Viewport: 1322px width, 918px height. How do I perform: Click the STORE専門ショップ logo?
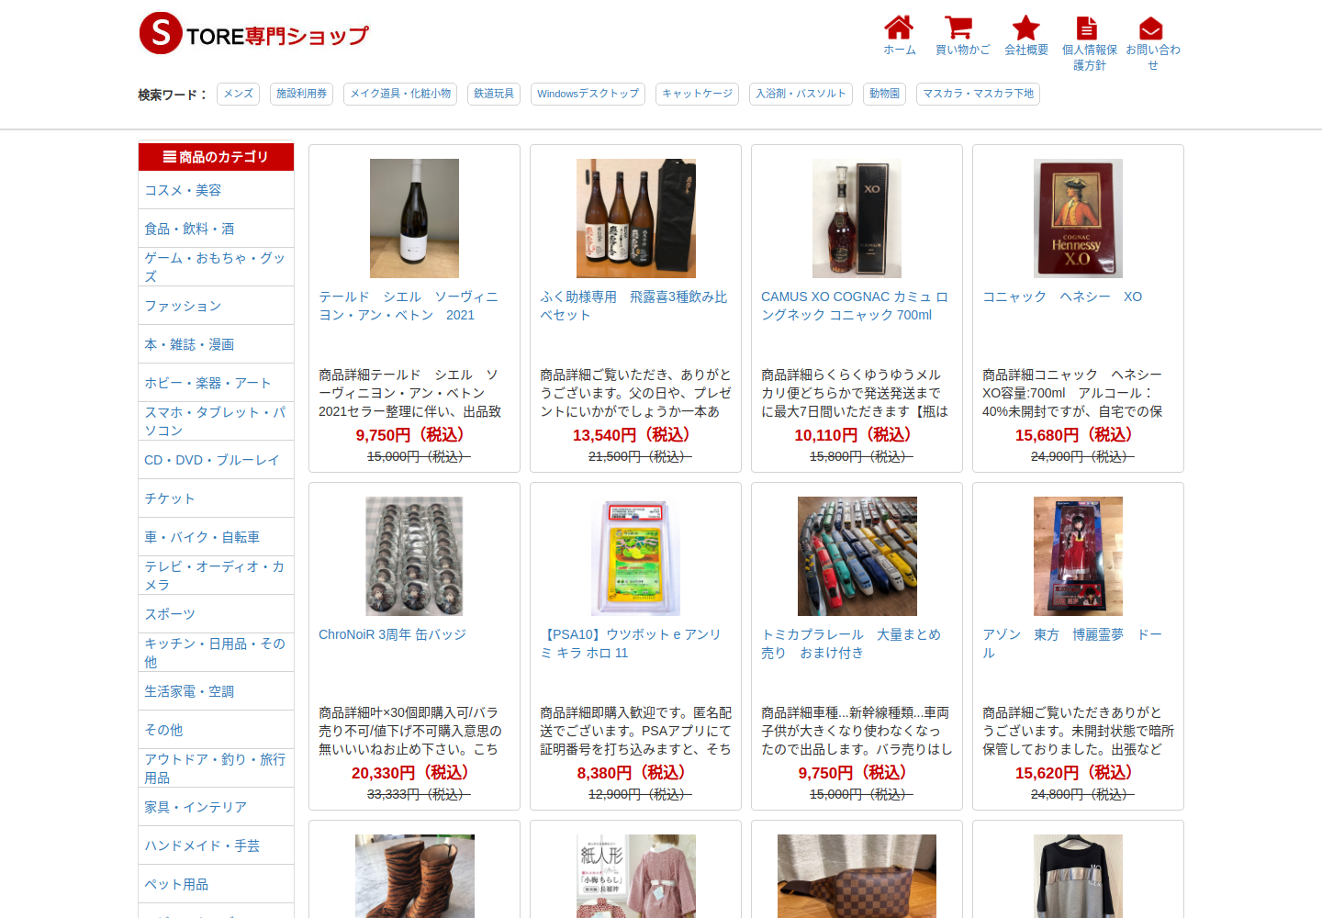[x=253, y=34]
